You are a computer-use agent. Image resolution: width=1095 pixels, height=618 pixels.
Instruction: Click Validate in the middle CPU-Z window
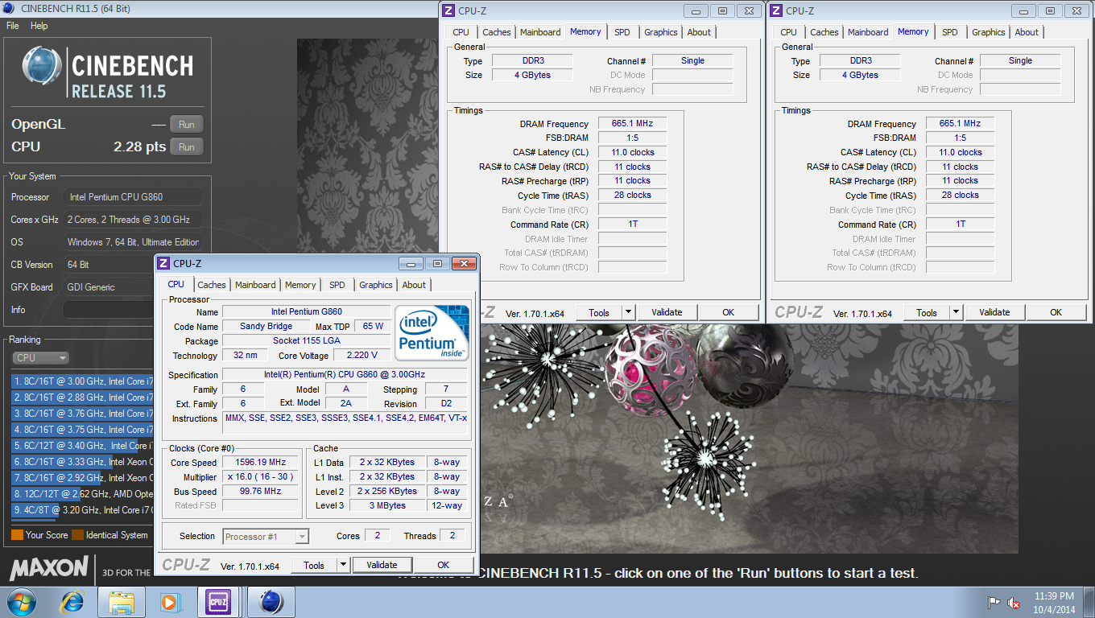pos(667,312)
